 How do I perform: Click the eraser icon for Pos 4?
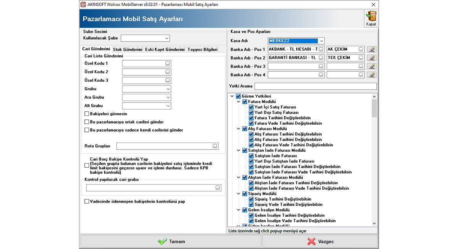click(x=371, y=75)
